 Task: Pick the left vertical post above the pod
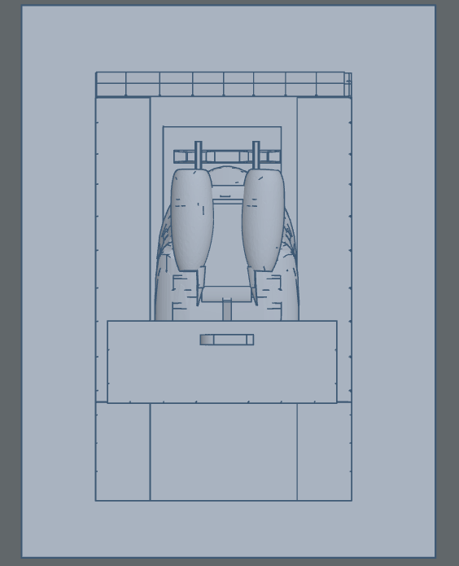[x=198, y=156]
